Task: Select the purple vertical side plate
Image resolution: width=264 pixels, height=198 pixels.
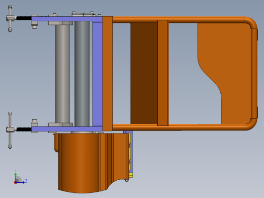Action: tap(97, 74)
